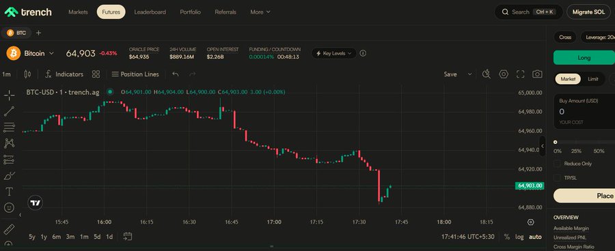Image resolution: width=615 pixels, height=251 pixels.
Task: Click the Bitcoin coin icon
Action: click(x=14, y=53)
